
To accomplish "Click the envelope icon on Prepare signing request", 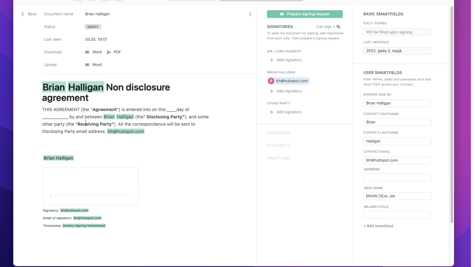I will (x=282, y=14).
